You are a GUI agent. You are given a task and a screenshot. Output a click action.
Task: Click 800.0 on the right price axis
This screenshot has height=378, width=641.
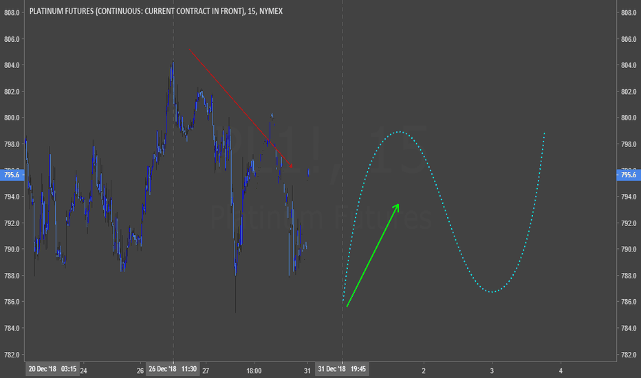pos(629,118)
